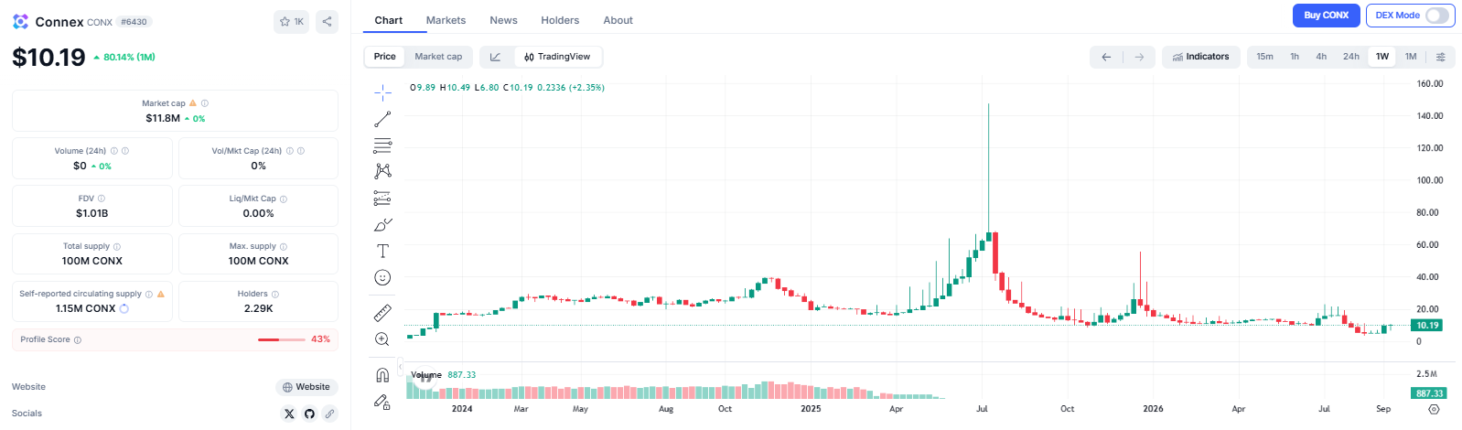Viewport: 1462px width, 430px height.
Task: Enable the magnet snapping mode
Action: pos(382,375)
